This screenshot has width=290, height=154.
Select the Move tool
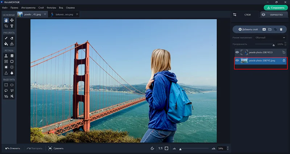click(12, 20)
